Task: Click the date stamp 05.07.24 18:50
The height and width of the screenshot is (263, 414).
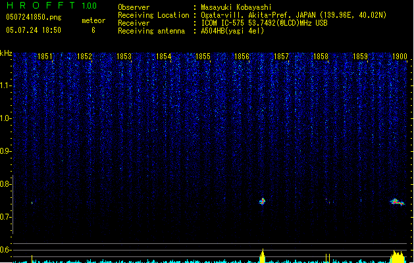Action: 34,30
